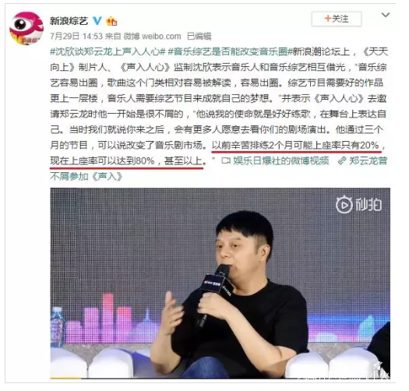Image resolution: width=409 pixels, height=391 pixels.
Task: Click the 微博 weibo.com source link
Action: click(x=153, y=36)
